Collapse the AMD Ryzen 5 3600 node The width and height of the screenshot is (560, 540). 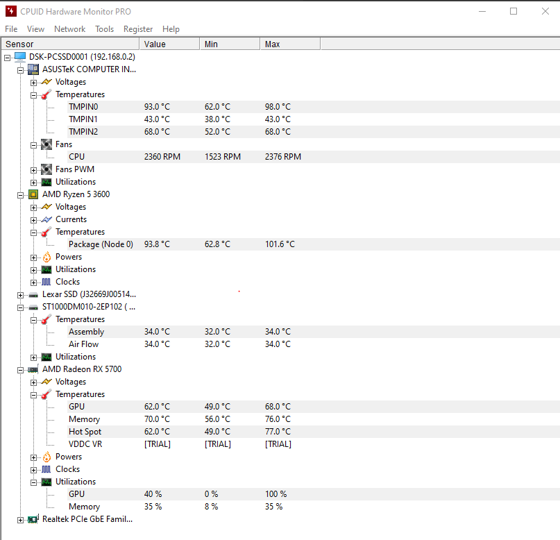[20, 195]
